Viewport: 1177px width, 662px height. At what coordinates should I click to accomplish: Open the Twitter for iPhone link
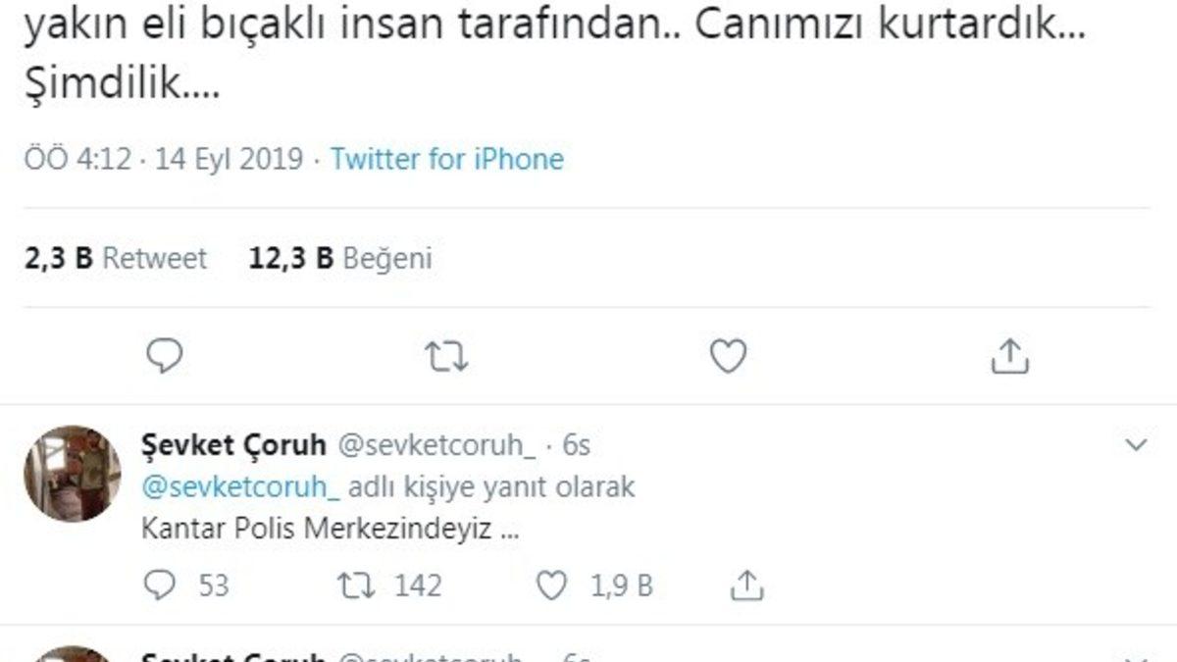tap(447, 159)
